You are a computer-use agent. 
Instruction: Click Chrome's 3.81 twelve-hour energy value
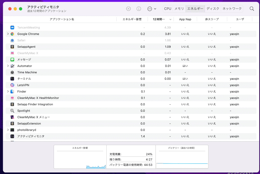(x=168, y=34)
